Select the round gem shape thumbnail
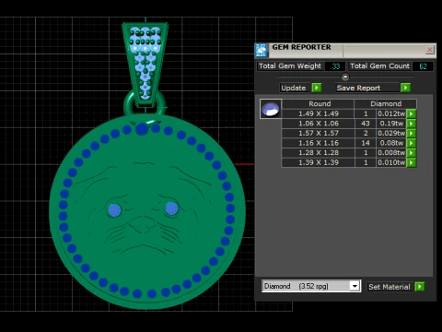 [271, 109]
